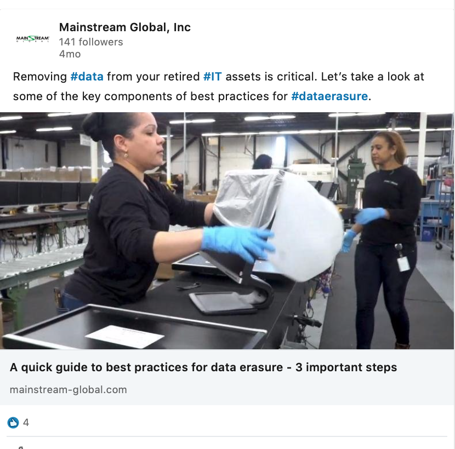Image resolution: width=455 pixels, height=449 pixels.
Task: Open Mainstream Global, Inc company page
Action: coord(125,27)
